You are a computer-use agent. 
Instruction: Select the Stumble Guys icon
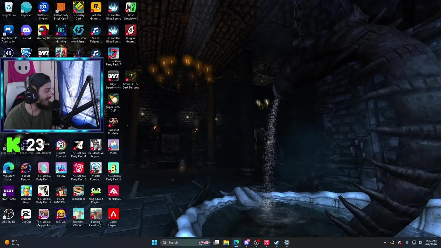click(26, 195)
